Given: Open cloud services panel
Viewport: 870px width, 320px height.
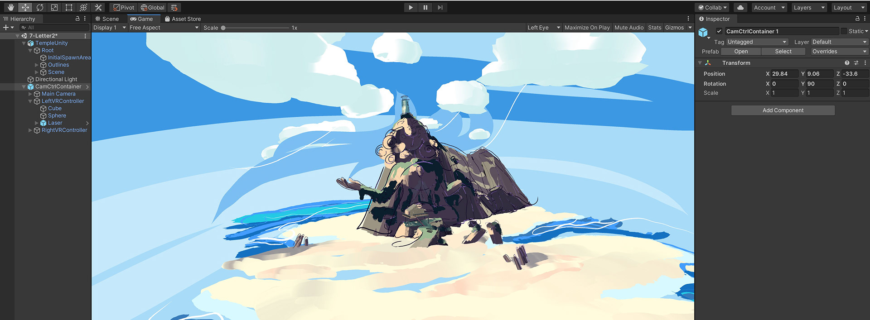Looking at the screenshot, I should (740, 7).
